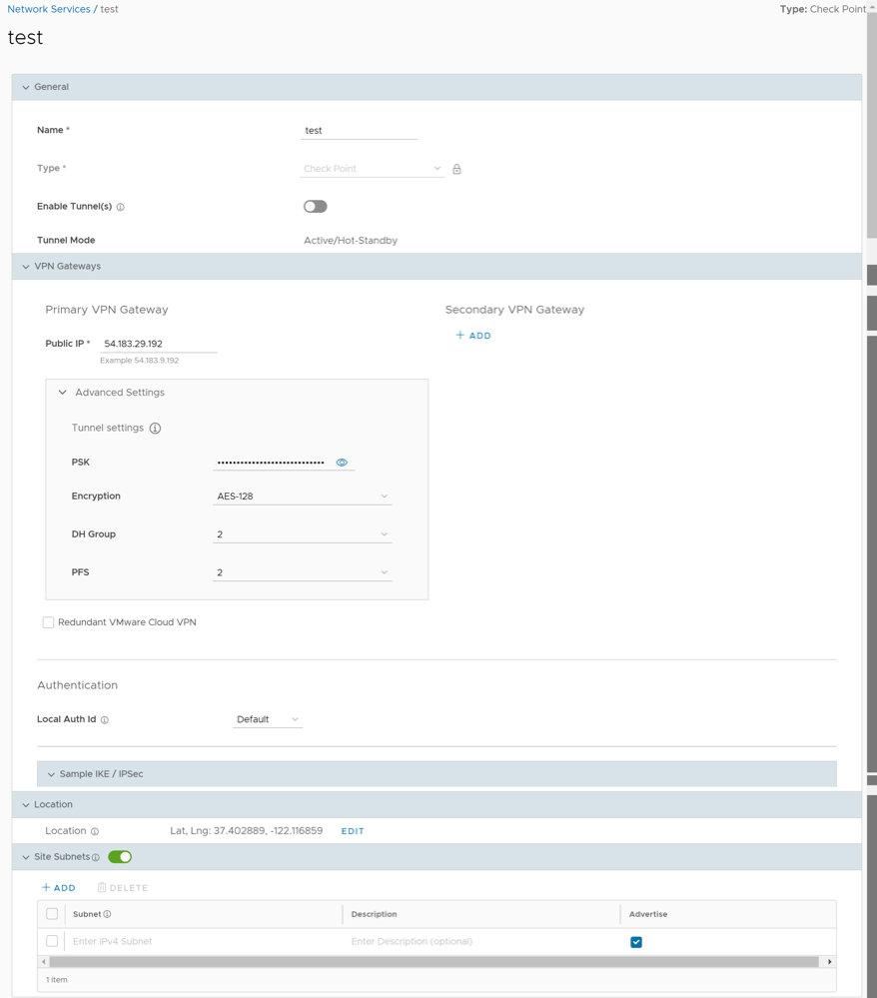Add a Secondary VPN Gateway
The width and height of the screenshot is (877, 998).
point(473,336)
